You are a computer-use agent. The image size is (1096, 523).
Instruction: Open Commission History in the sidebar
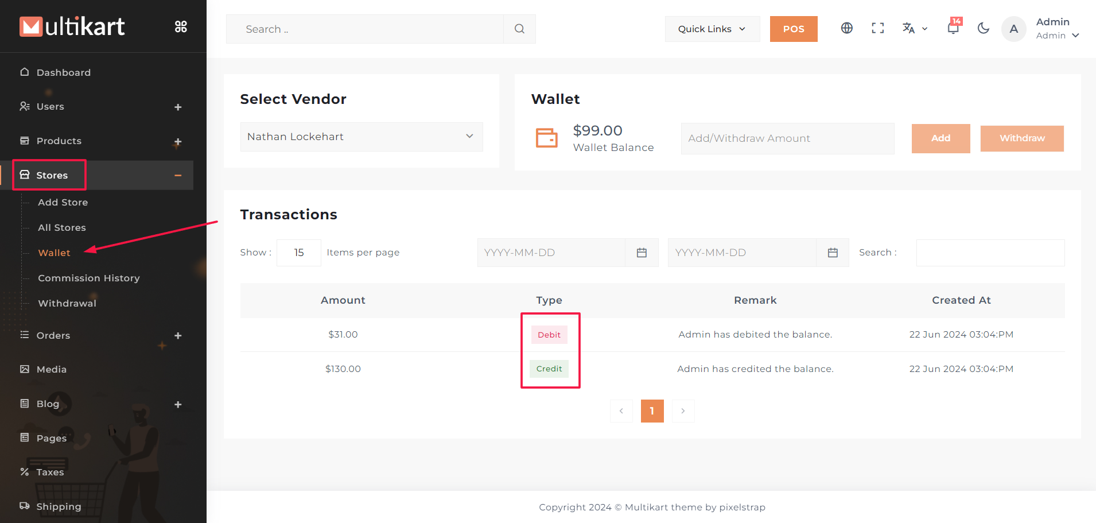(89, 278)
